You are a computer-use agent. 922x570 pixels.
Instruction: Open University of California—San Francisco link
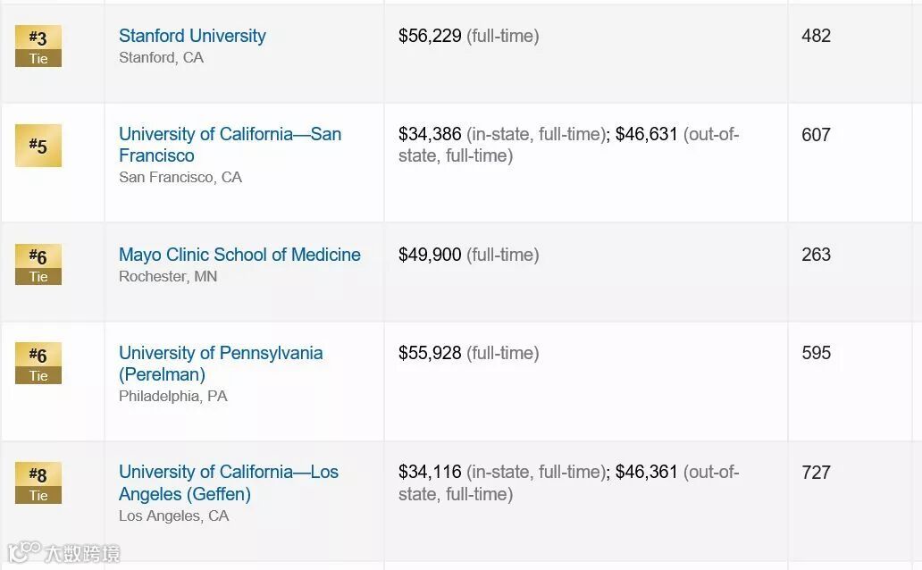230,135
